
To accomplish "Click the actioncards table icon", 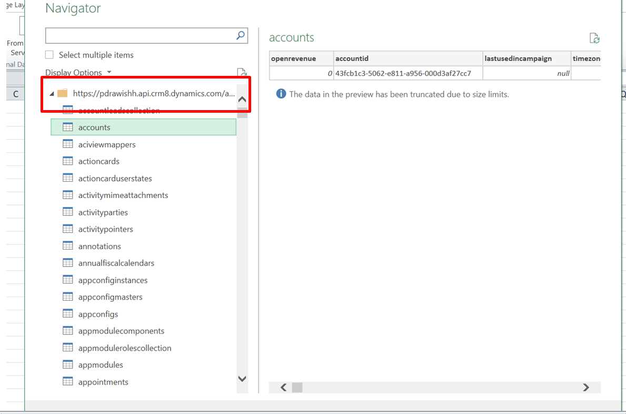I will pyautogui.click(x=68, y=161).
